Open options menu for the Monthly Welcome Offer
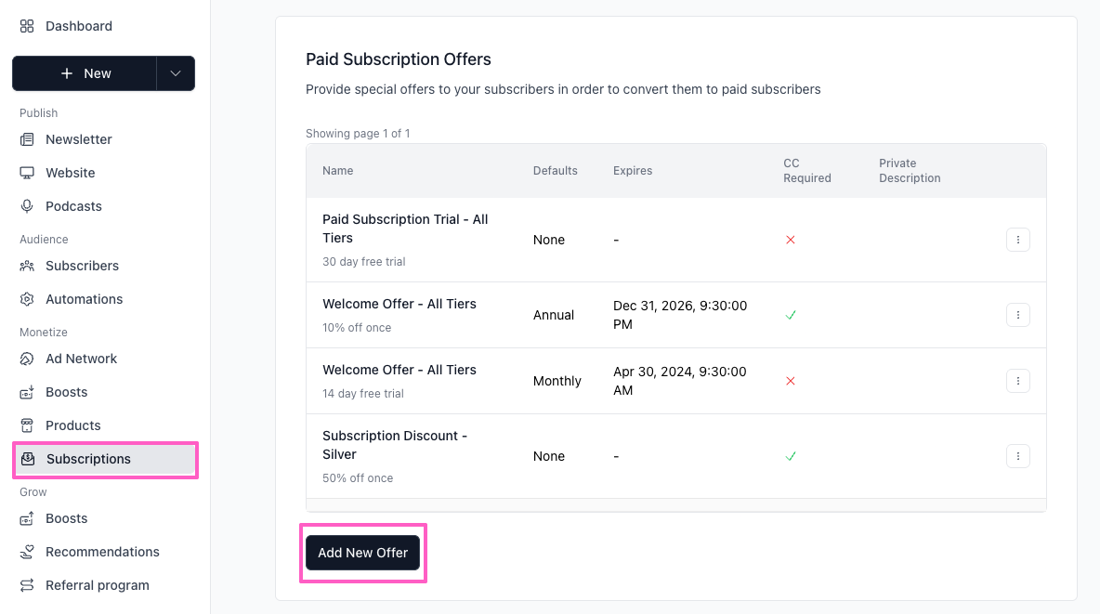This screenshot has height=614, width=1100. point(1017,381)
